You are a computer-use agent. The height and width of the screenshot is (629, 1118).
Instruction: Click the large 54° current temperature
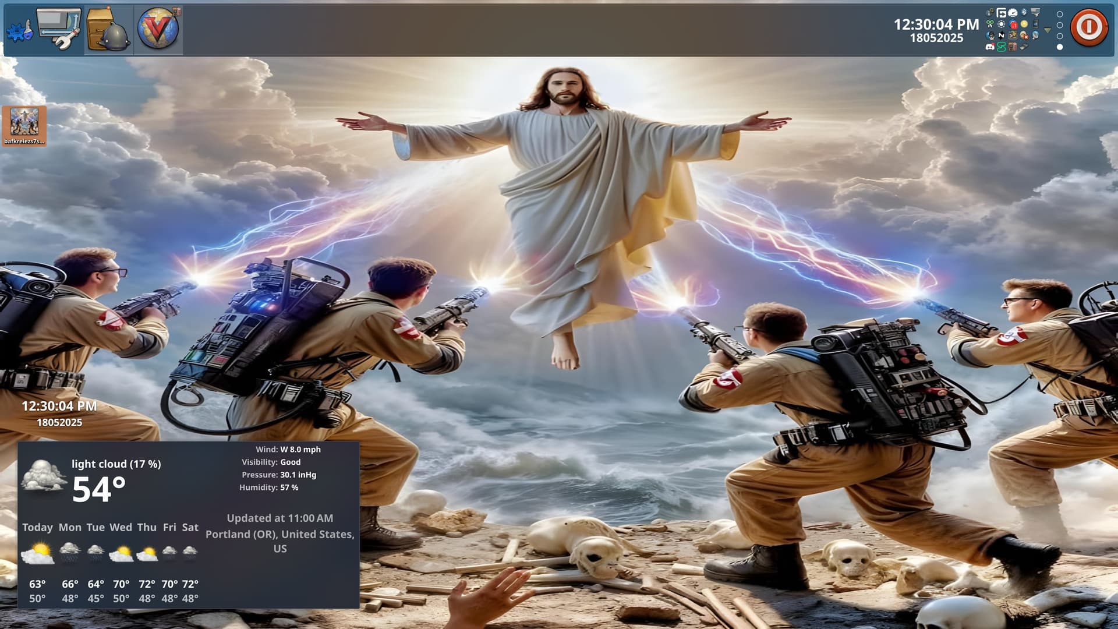(x=98, y=490)
